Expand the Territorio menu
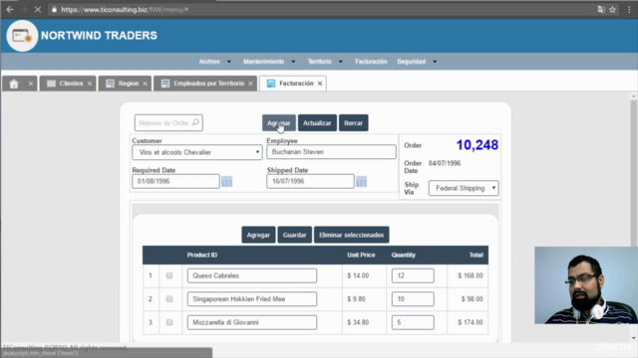Image resolution: width=638 pixels, height=358 pixels. click(325, 62)
